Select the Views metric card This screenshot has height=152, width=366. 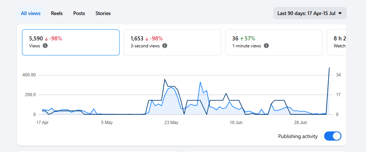coord(71,42)
